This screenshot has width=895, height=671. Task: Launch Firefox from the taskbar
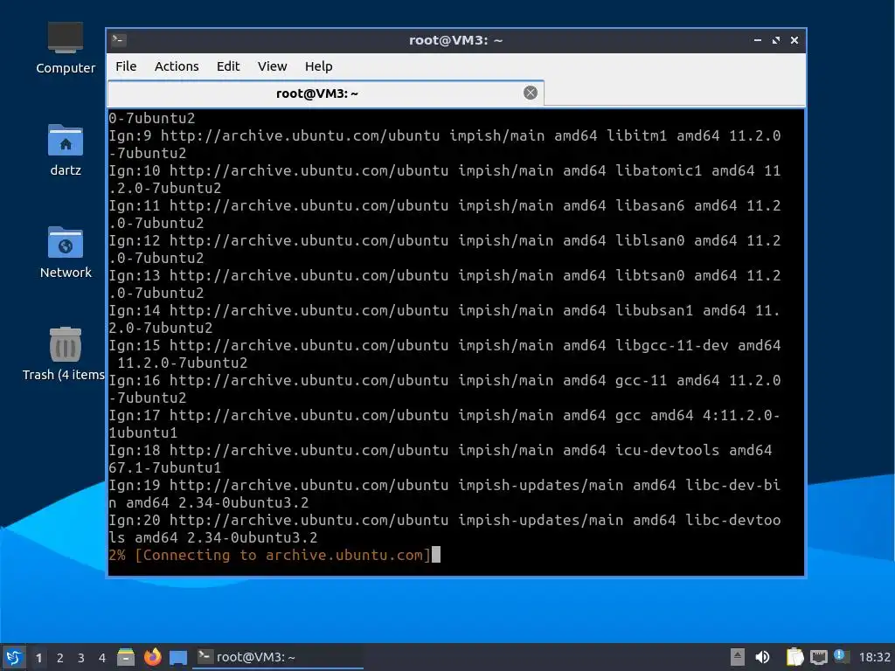point(152,657)
